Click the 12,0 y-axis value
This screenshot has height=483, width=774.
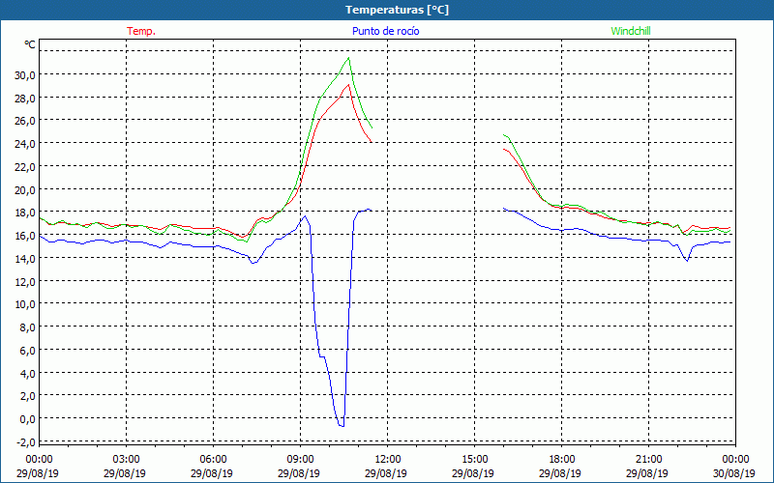[26, 281]
